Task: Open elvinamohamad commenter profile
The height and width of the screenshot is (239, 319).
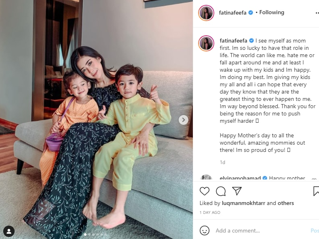Action: (240, 178)
